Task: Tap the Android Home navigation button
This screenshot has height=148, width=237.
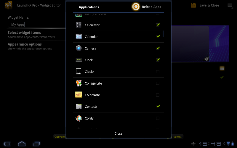Action: (22, 144)
